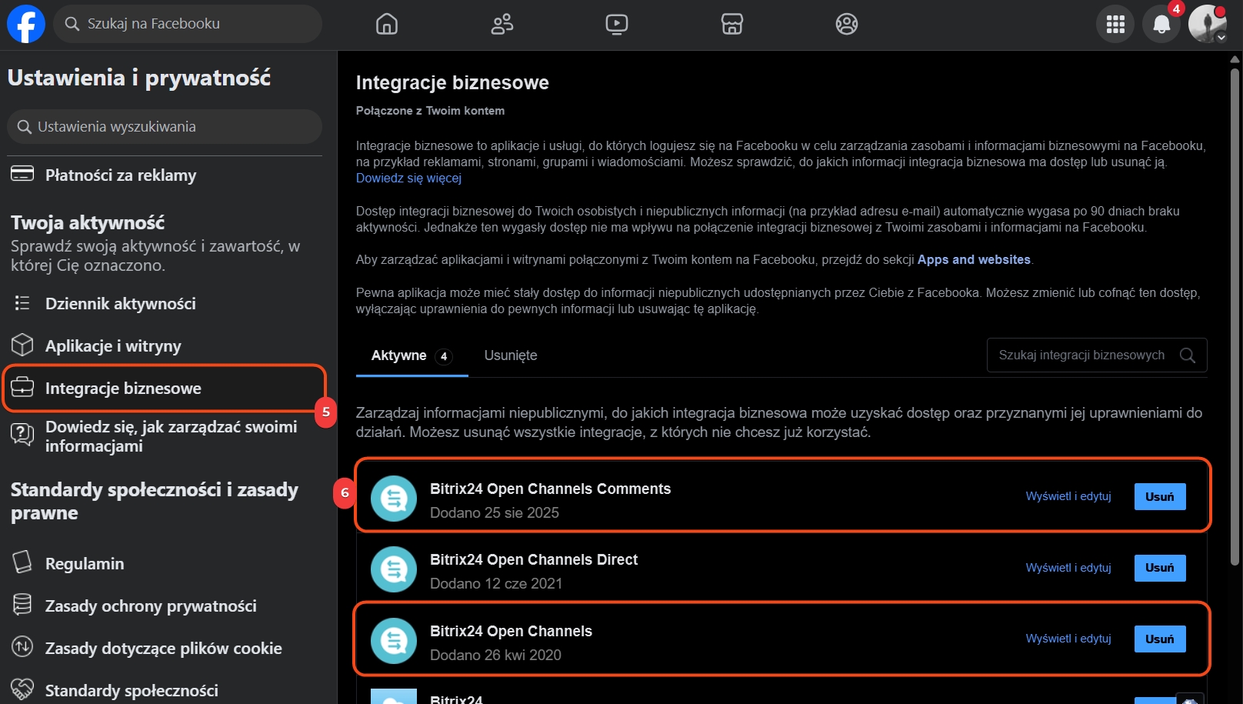The width and height of the screenshot is (1243, 704).
Task: Click the list icon beside Dziennik aktywności
Action: pyautogui.click(x=22, y=303)
